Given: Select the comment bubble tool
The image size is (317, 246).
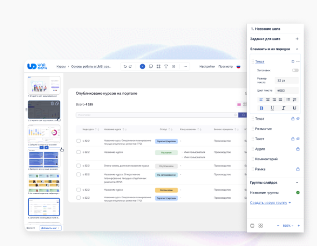Looking at the screenshot, I should tap(151, 67).
